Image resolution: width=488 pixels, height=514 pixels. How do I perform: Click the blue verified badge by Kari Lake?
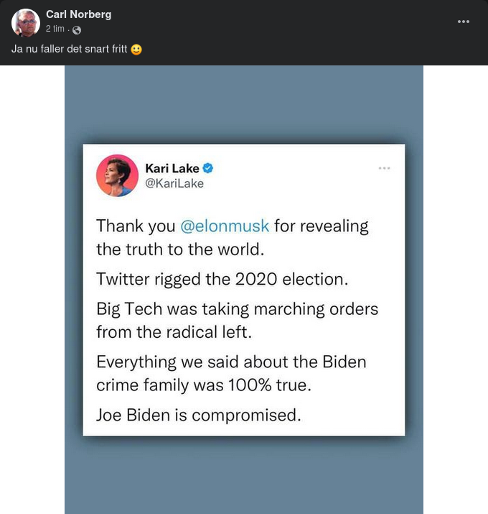point(208,168)
